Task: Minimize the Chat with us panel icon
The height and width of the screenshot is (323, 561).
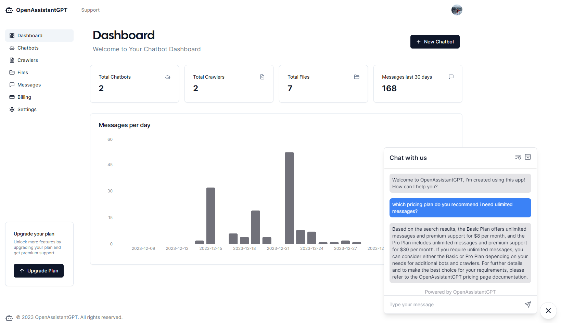Action: click(x=528, y=157)
